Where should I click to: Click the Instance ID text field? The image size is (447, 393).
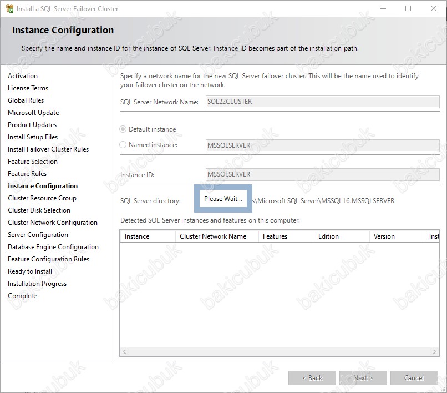[x=322, y=174]
